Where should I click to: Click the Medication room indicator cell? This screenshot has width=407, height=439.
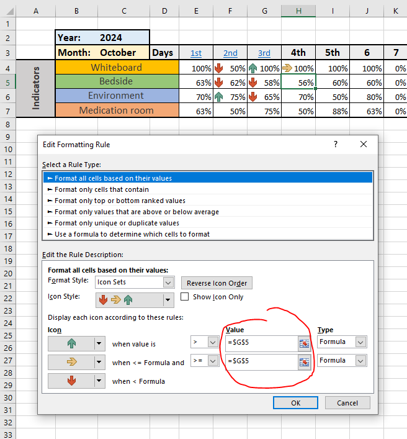[x=117, y=110]
